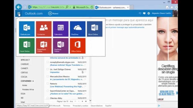The height and width of the screenshot is (108, 193).
Task: Open the IEE folder
Action: pos(22,98)
